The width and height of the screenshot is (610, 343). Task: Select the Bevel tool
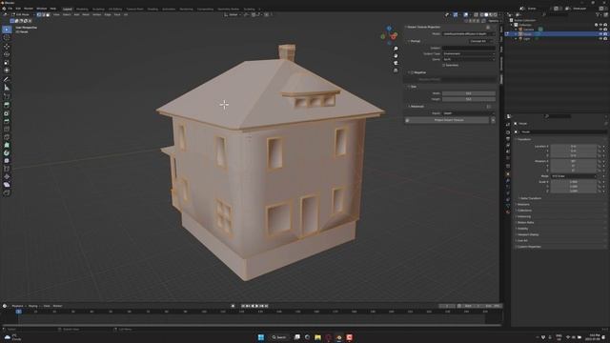click(7, 121)
